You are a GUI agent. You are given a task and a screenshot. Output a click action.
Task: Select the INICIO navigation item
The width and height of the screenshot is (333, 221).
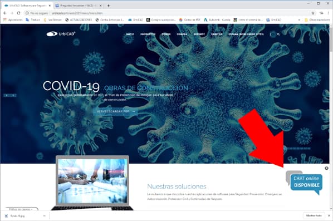(130, 34)
